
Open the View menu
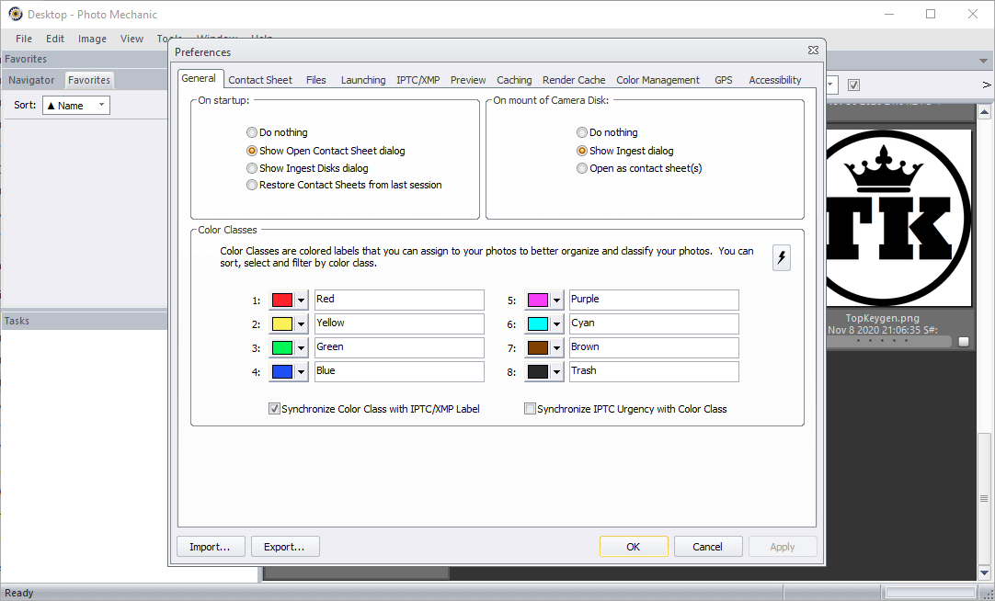coord(132,39)
